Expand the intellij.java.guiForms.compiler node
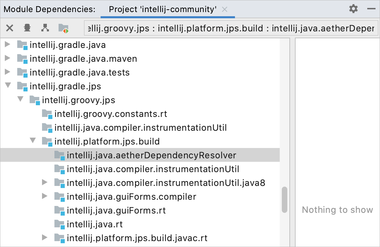Viewport: 380px width, 247px height. point(45,197)
